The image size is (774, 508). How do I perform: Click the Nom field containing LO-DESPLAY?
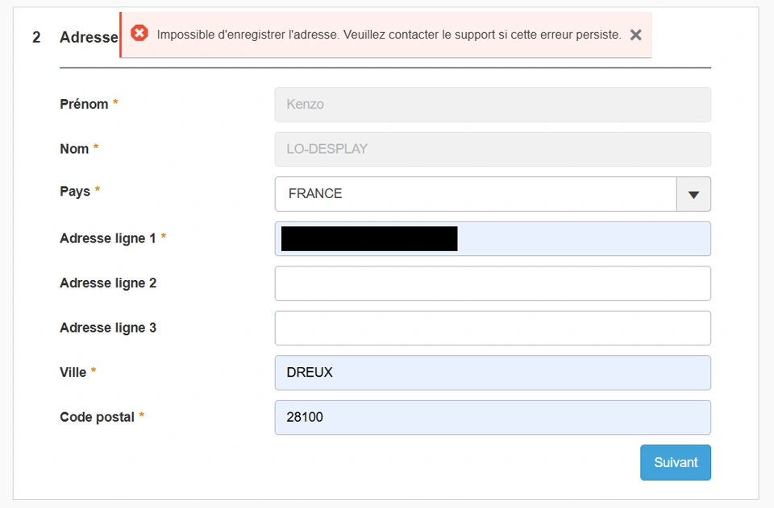[493, 149]
